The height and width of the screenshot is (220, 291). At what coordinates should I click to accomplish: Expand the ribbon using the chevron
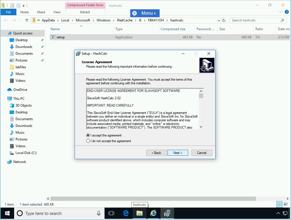point(281,12)
